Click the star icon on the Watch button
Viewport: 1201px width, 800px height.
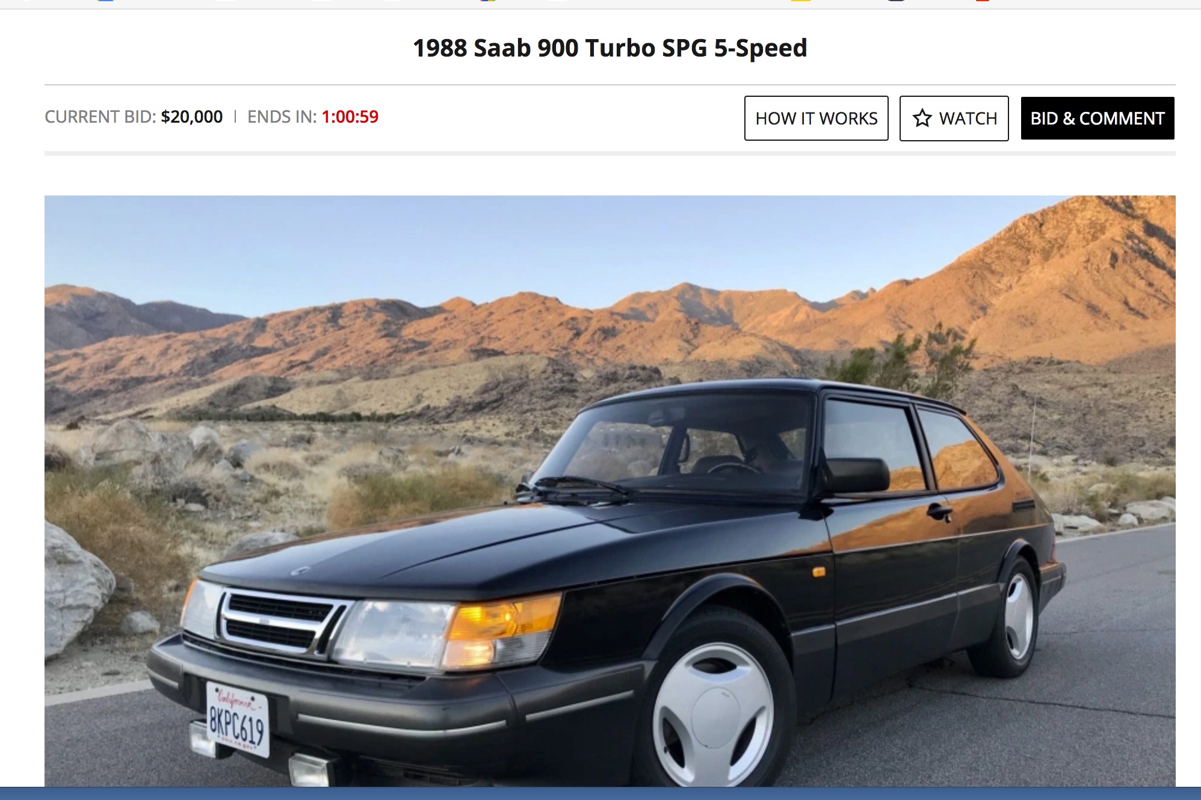(922, 118)
